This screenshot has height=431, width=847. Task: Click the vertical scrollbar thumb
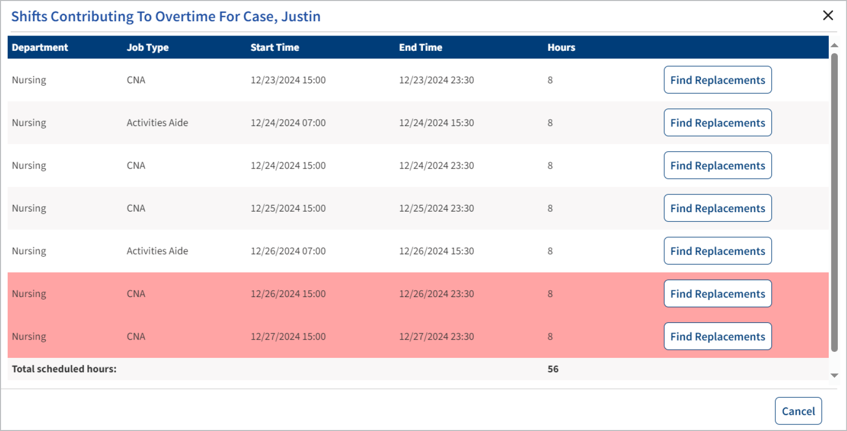pos(834,202)
